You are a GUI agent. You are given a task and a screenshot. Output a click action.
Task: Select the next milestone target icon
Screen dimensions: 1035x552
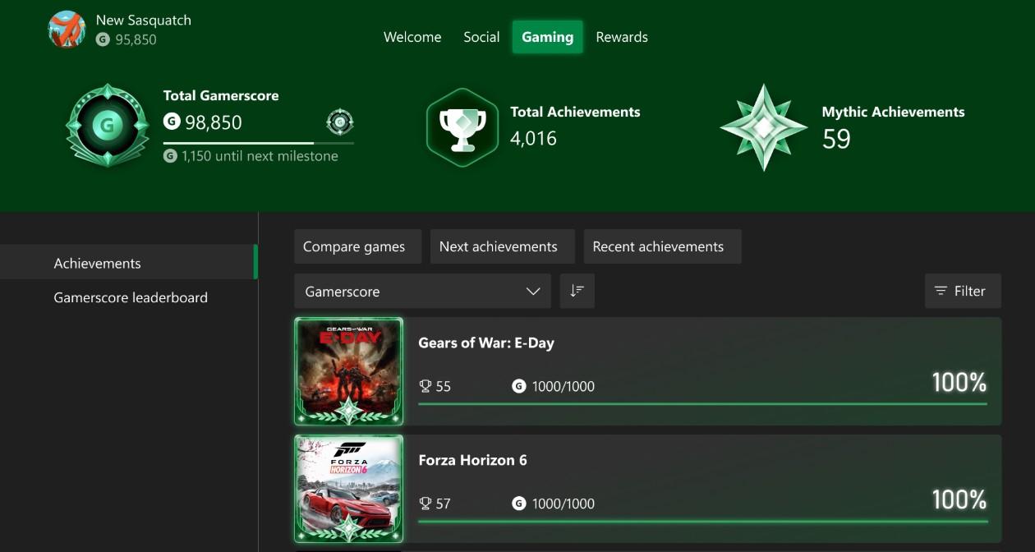[x=340, y=123]
